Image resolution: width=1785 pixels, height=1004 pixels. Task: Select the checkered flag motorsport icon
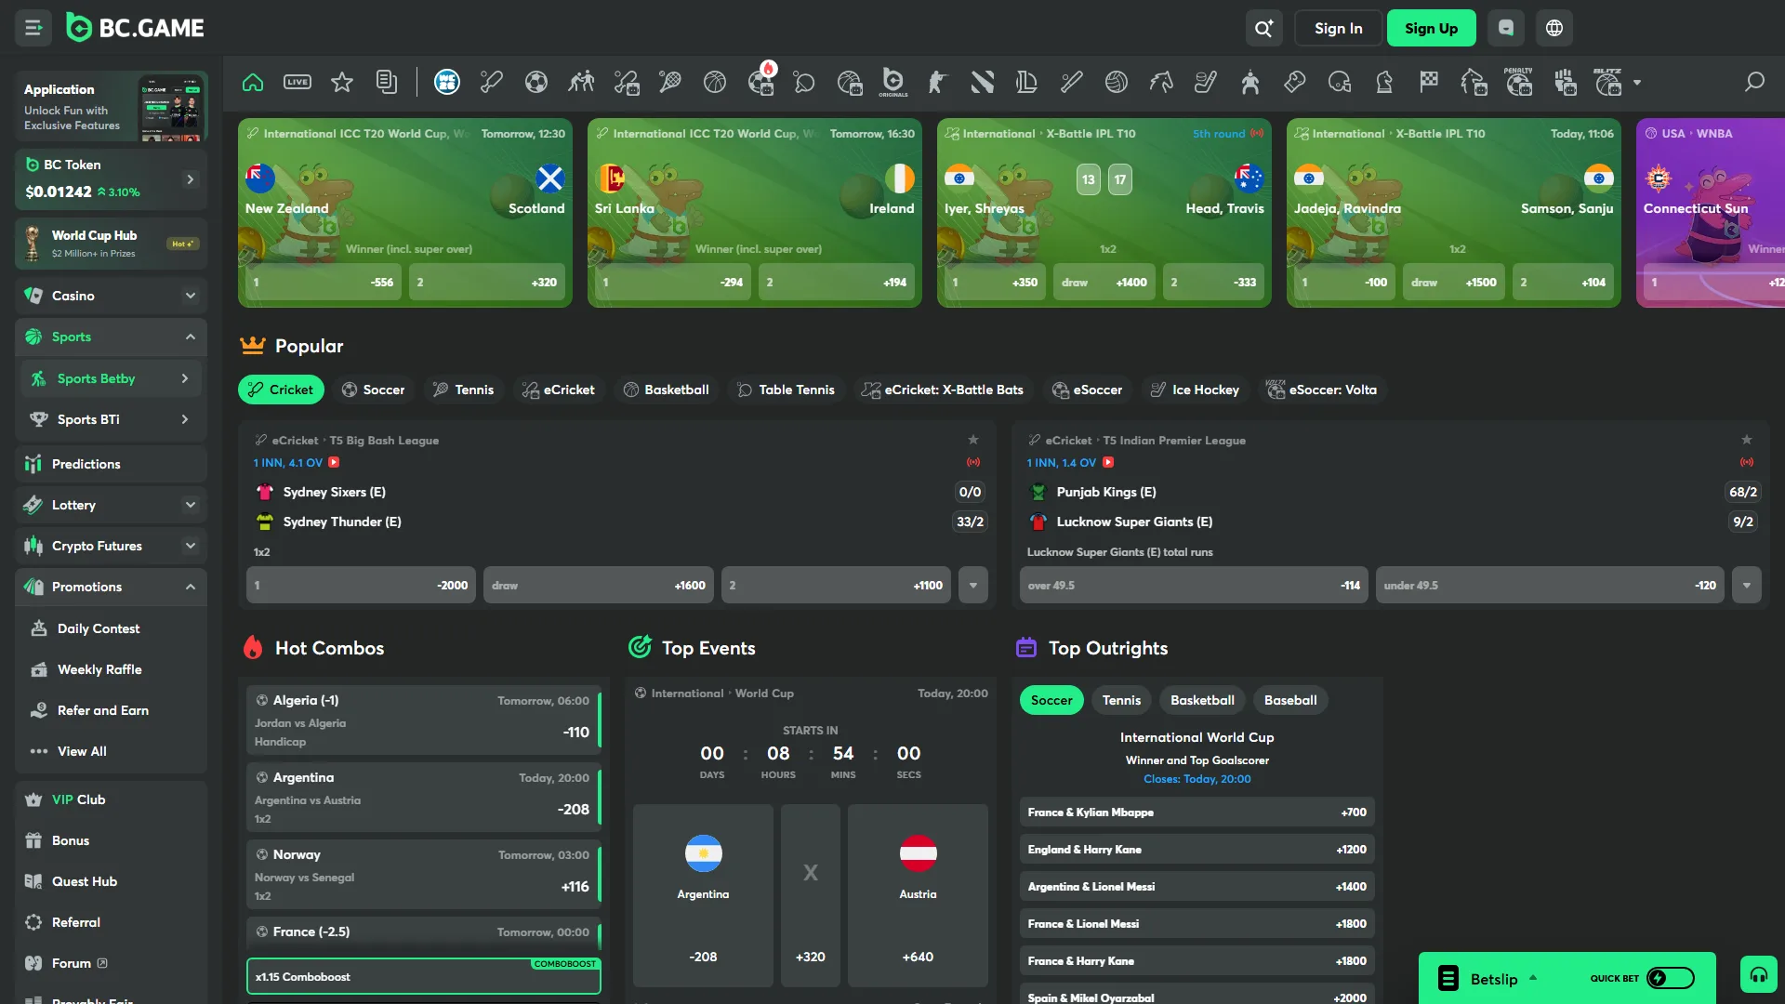coord(1429,82)
